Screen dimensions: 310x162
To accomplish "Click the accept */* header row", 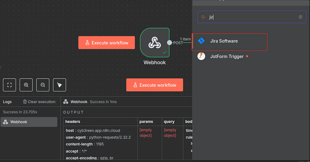I will (76, 151).
